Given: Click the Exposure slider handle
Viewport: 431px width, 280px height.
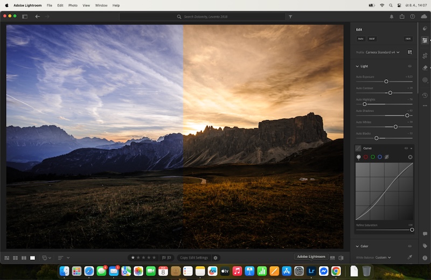Looking at the screenshot, I should coord(386,82).
